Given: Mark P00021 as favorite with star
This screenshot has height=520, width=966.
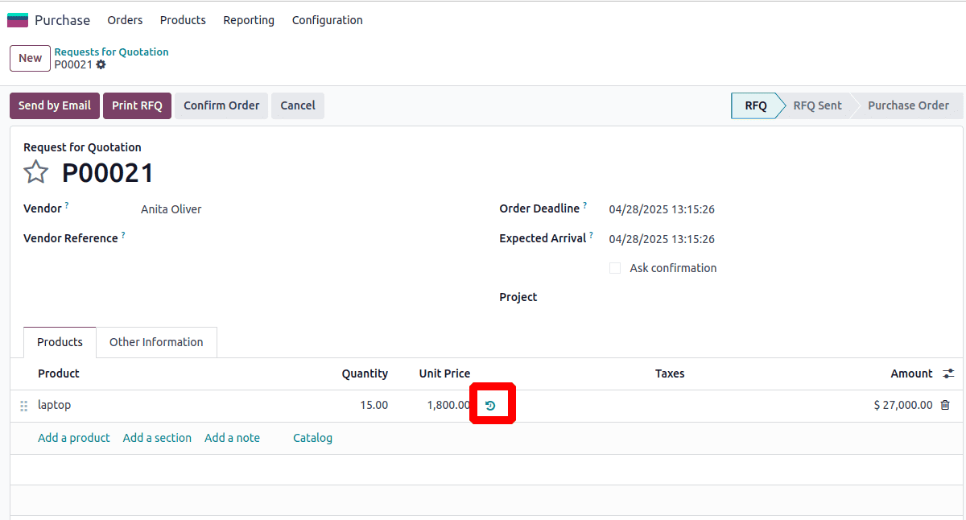Looking at the screenshot, I should tap(35, 172).
